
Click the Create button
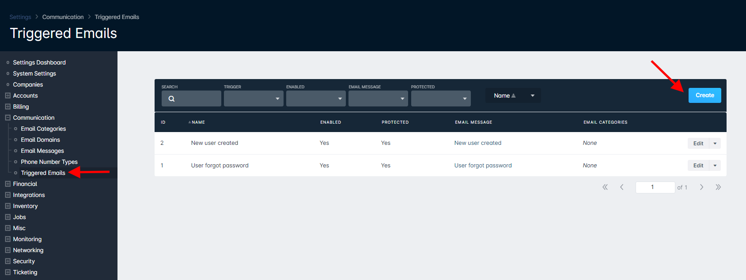click(x=705, y=95)
